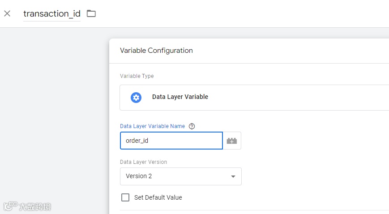Click the gray background left of panel
This screenshot has height=214, width=389.
click(54, 112)
